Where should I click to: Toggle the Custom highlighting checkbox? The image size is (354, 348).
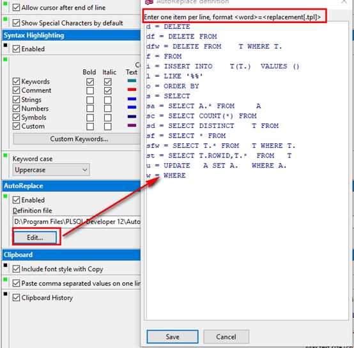click(x=16, y=126)
